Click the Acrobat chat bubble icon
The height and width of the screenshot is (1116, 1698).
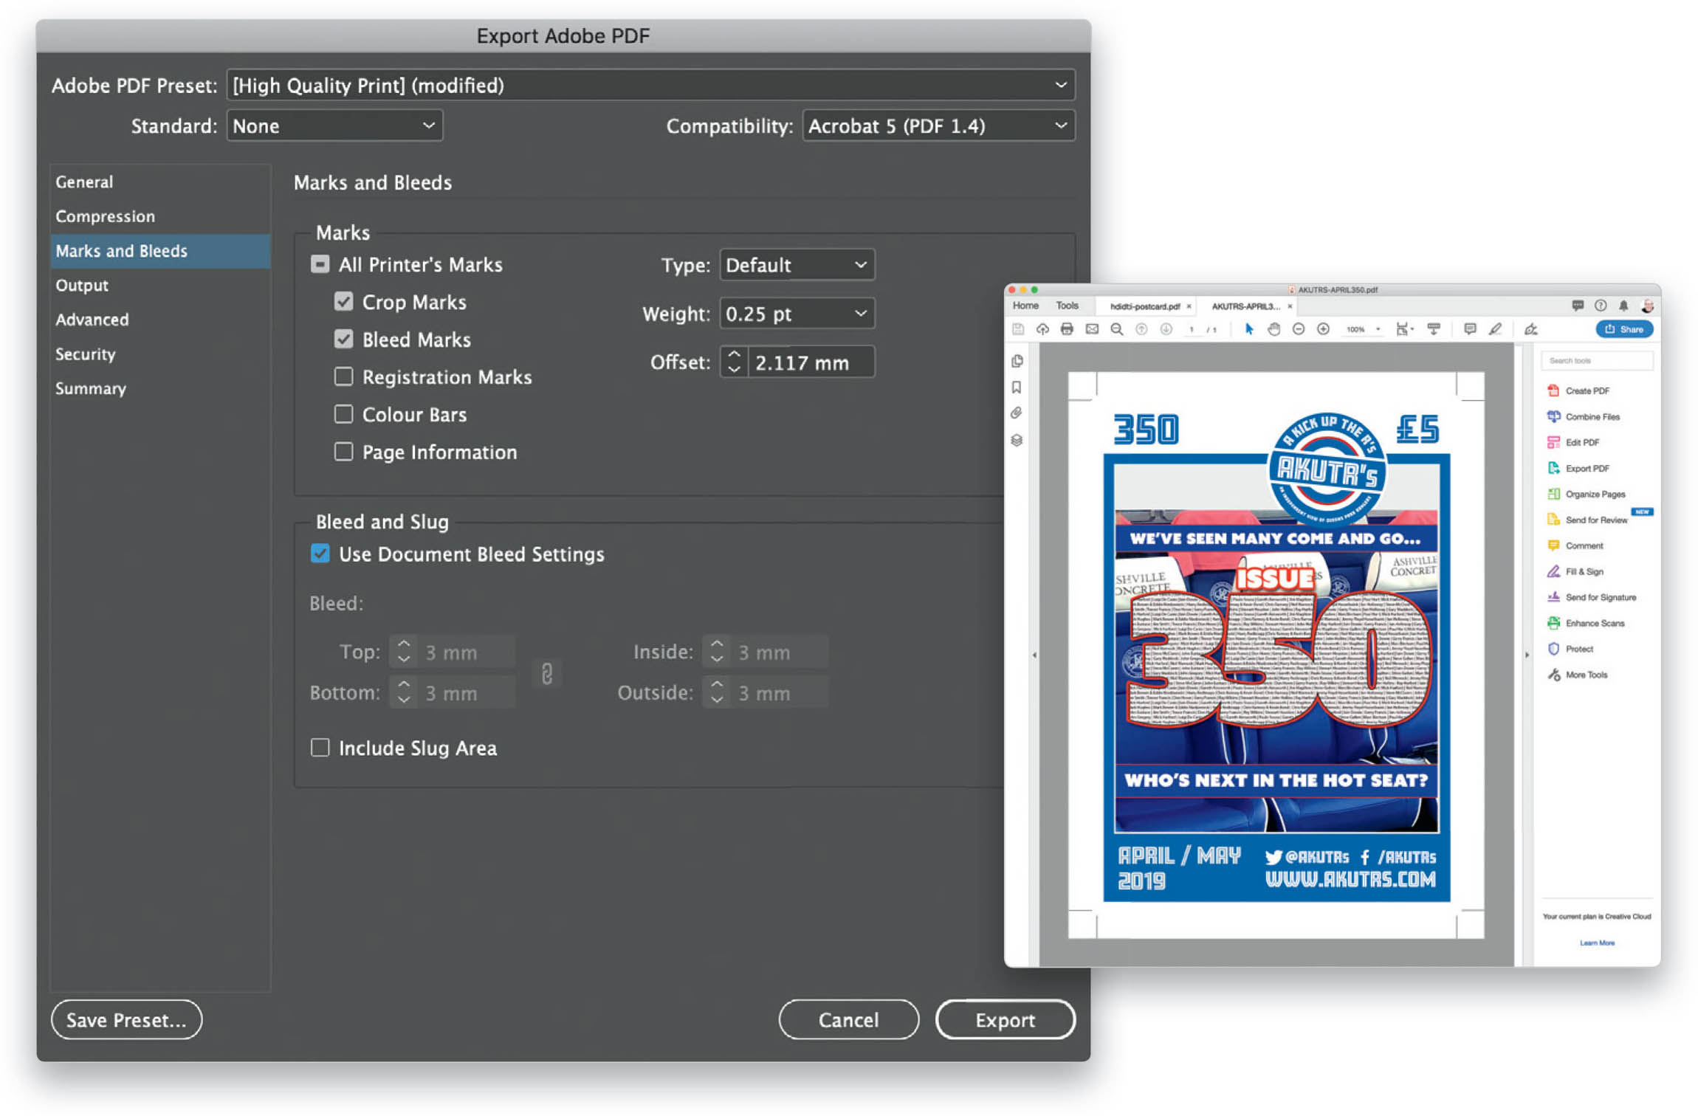1578,306
